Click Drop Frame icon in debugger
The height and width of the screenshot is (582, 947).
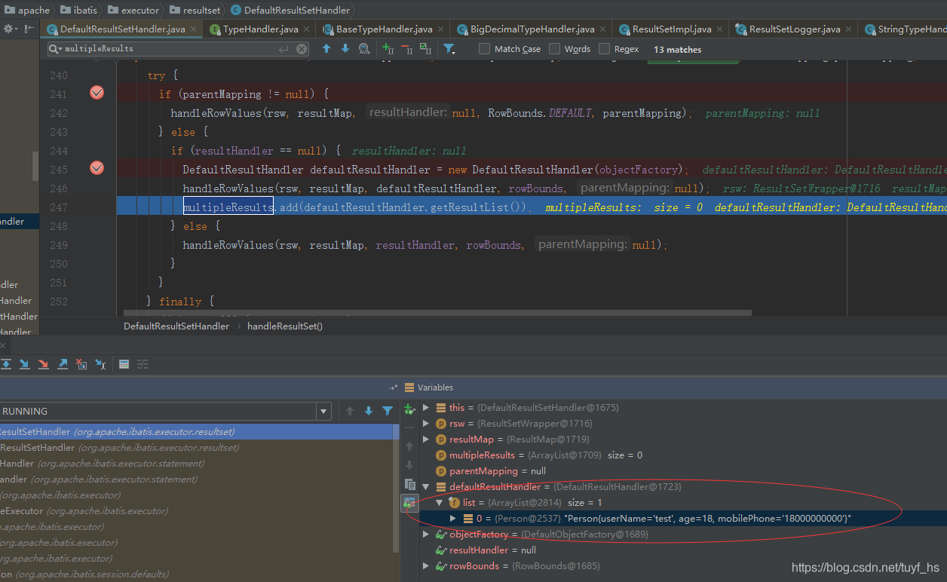81,364
